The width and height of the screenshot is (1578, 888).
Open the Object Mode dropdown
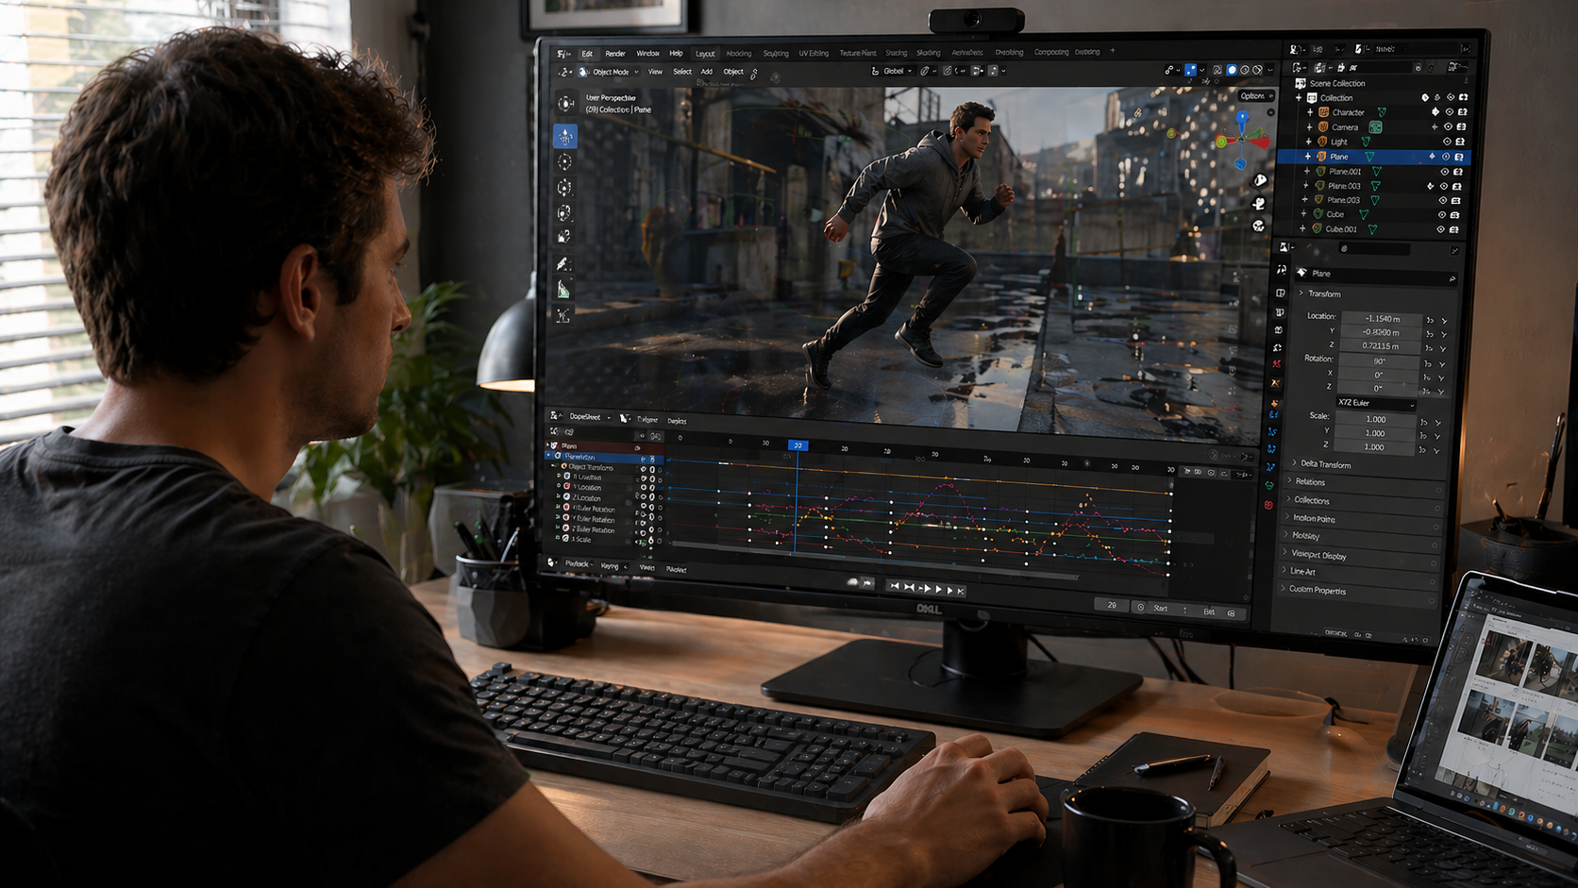pyautogui.click(x=611, y=72)
